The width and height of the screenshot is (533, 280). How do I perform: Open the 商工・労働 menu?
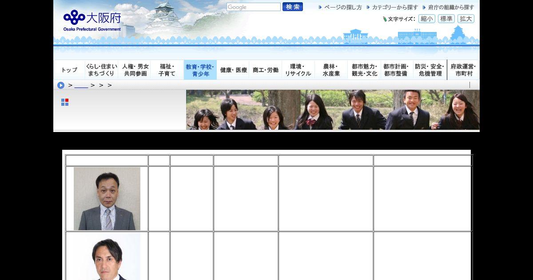pyautogui.click(x=266, y=70)
